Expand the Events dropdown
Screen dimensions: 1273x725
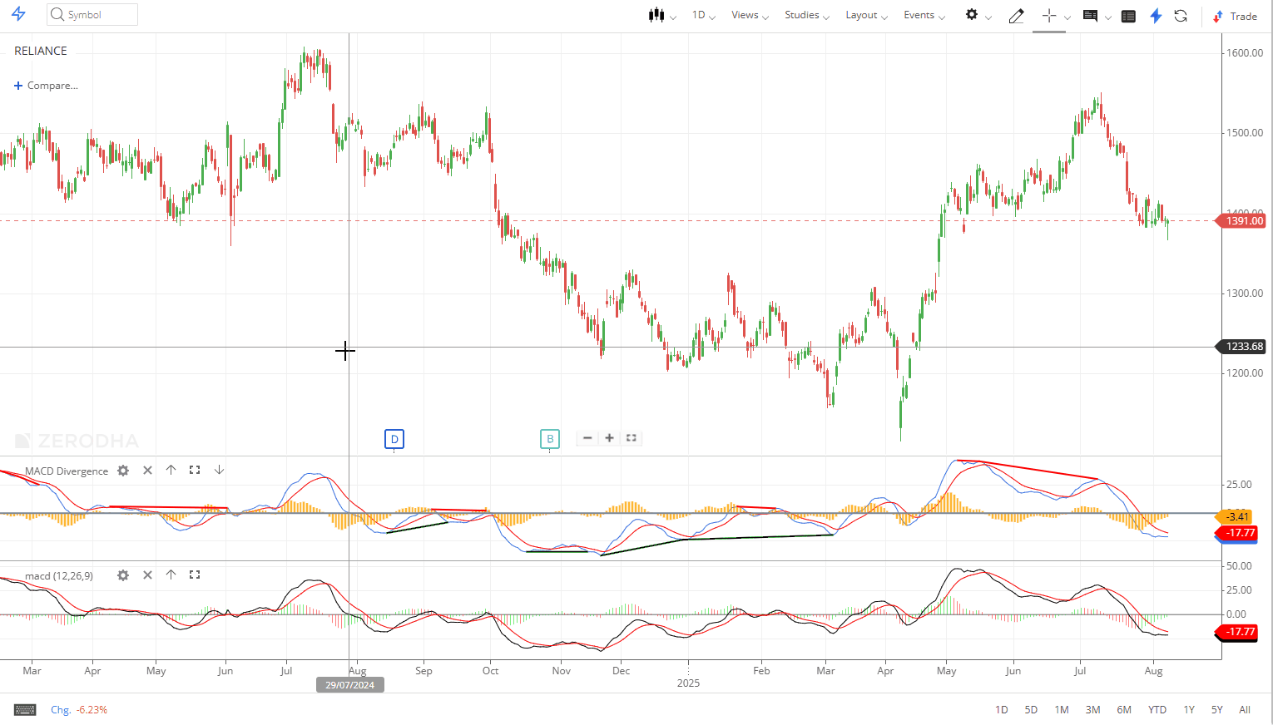(924, 15)
